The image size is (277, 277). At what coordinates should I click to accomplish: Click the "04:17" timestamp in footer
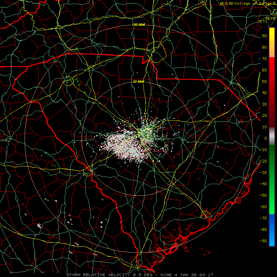[x=206, y=275]
